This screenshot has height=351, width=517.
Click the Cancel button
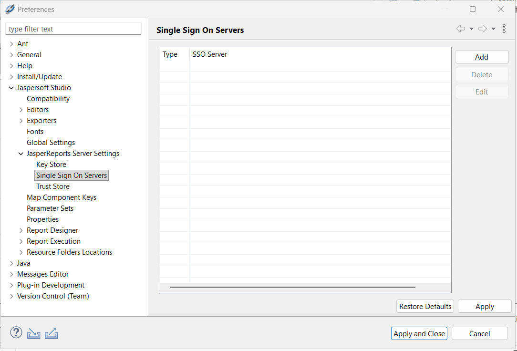[480, 333]
